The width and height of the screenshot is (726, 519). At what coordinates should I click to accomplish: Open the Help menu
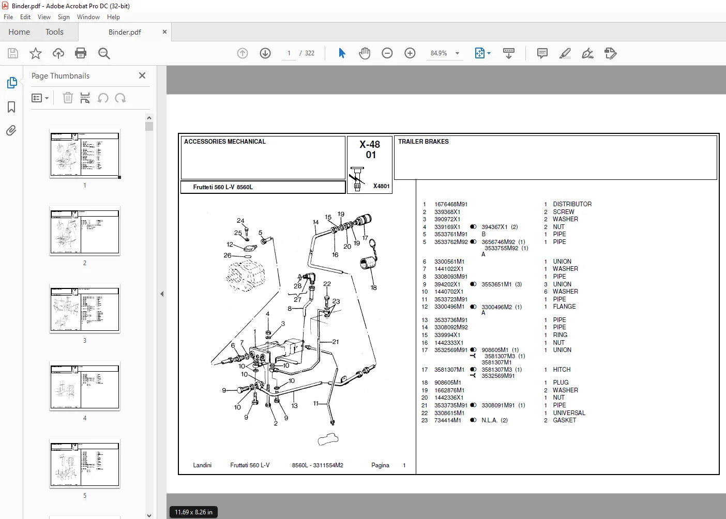[x=113, y=17]
